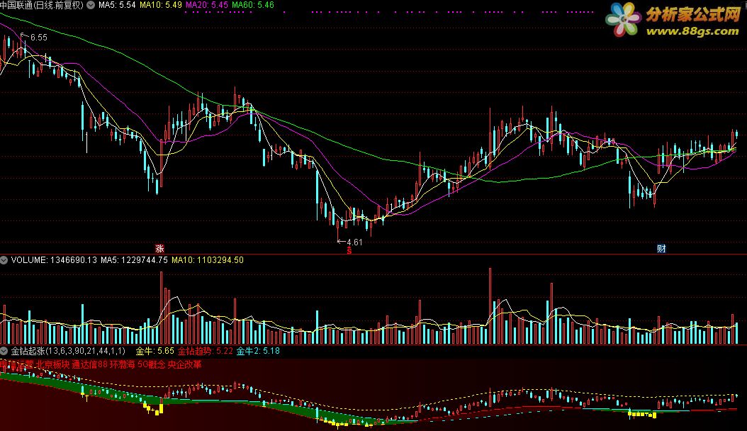Click the 通达信88 sector tag
Screen dimensions: 747x431
pos(89,365)
